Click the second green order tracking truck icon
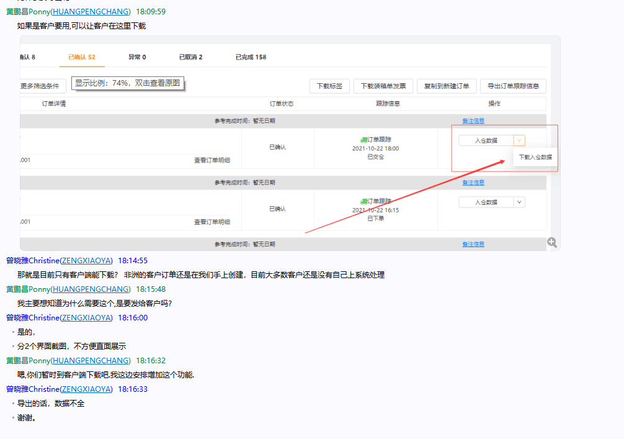 363,201
